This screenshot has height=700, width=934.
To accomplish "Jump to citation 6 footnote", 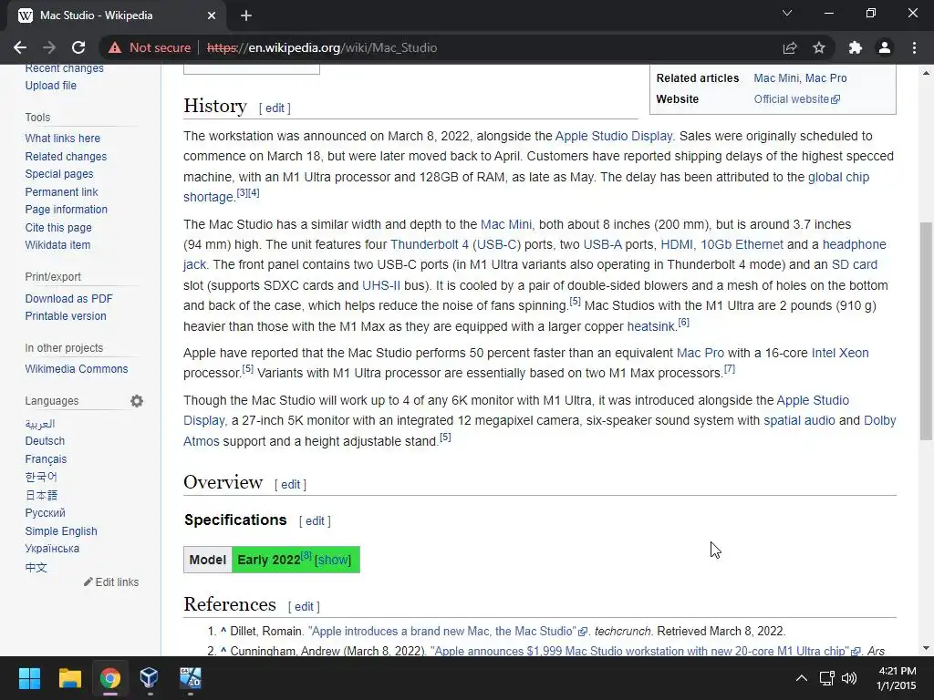I will pos(684,322).
